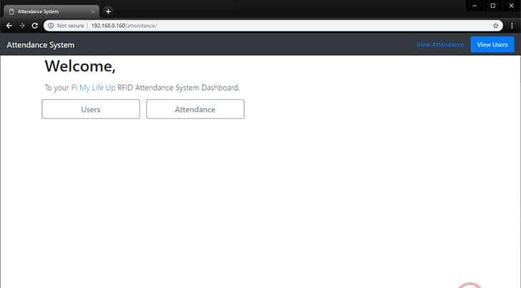The width and height of the screenshot is (521, 288).
Task: Click the browser forward arrow
Action: tap(22, 25)
